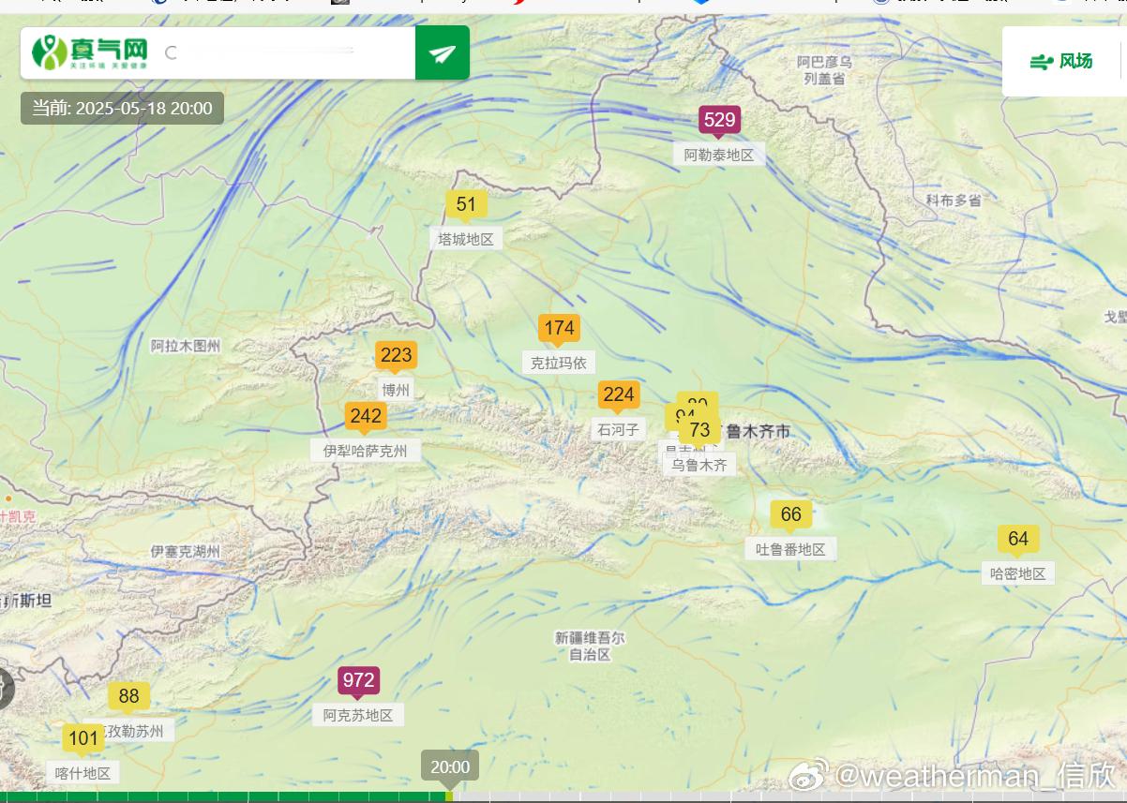The width and height of the screenshot is (1127, 803).
Task: Click the 吐鲁番地区 label
Action: pos(791,549)
